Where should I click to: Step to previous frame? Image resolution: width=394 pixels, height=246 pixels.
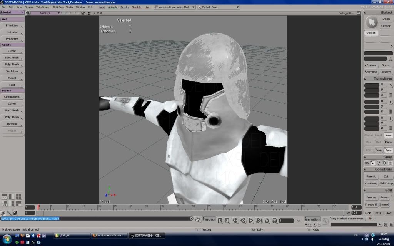pyautogui.click(x=220, y=220)
